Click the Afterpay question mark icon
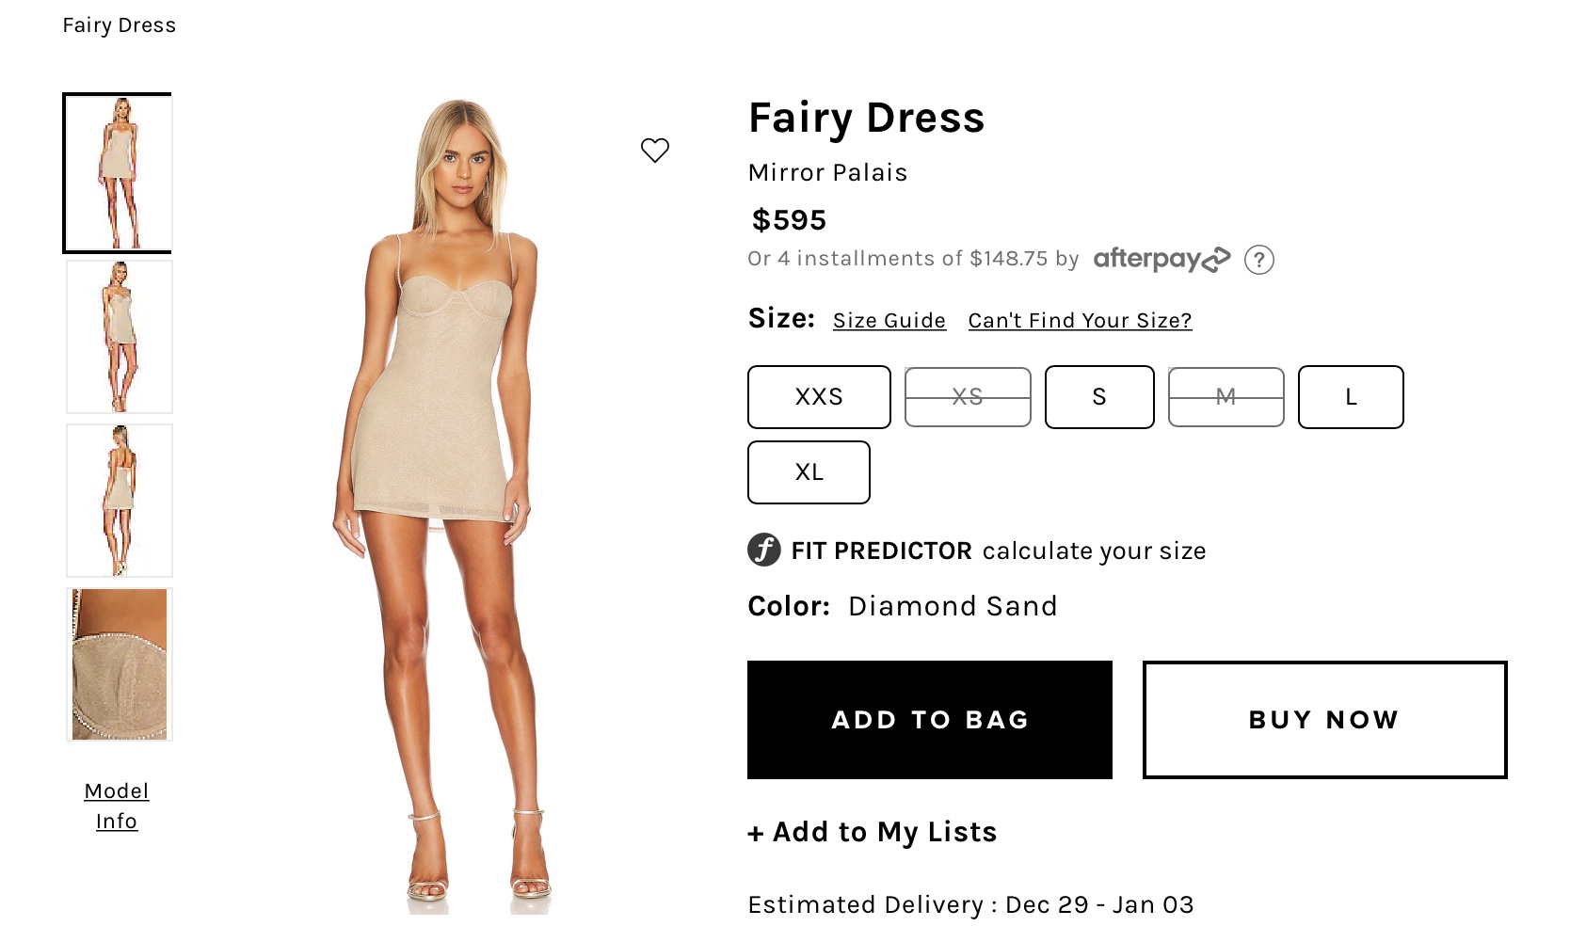The width and height of the screenshot is (1570, 942). (1258, 260)
